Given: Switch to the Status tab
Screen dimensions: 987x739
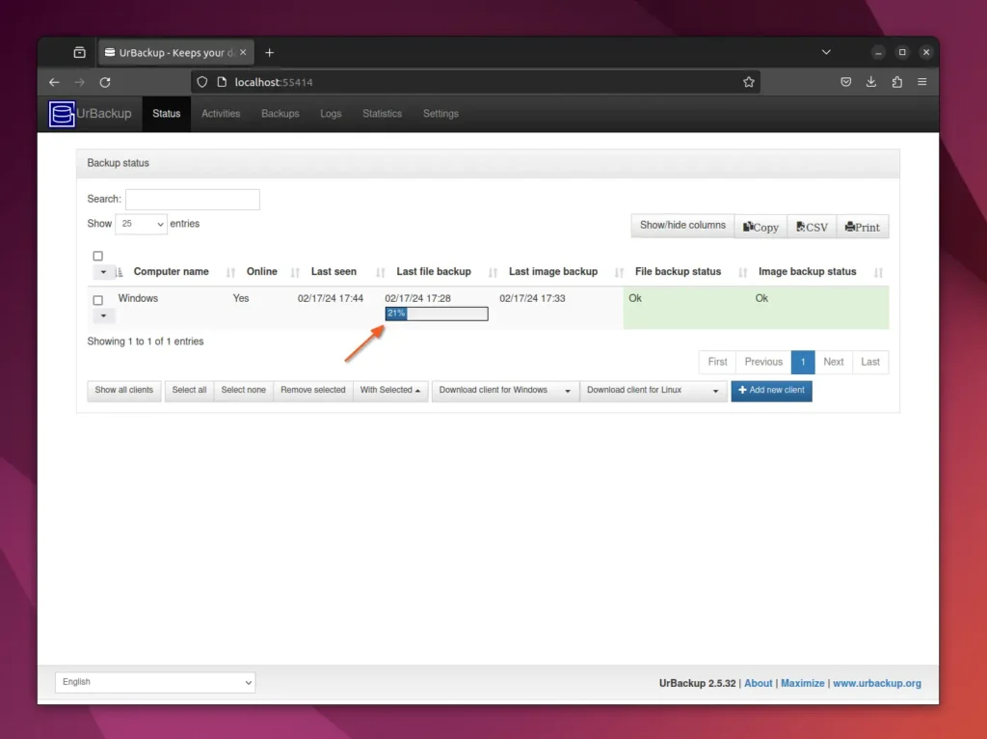Looking at the screenshot, I should 166,114.
